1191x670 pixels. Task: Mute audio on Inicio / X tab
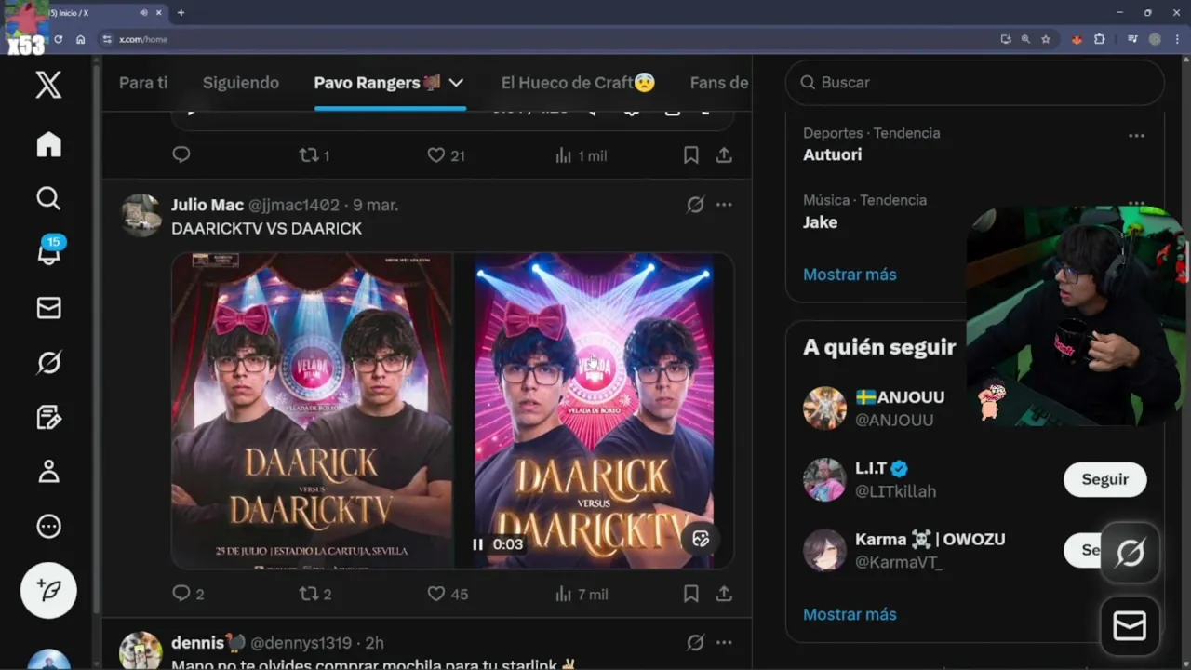click(x=143, y=13)
